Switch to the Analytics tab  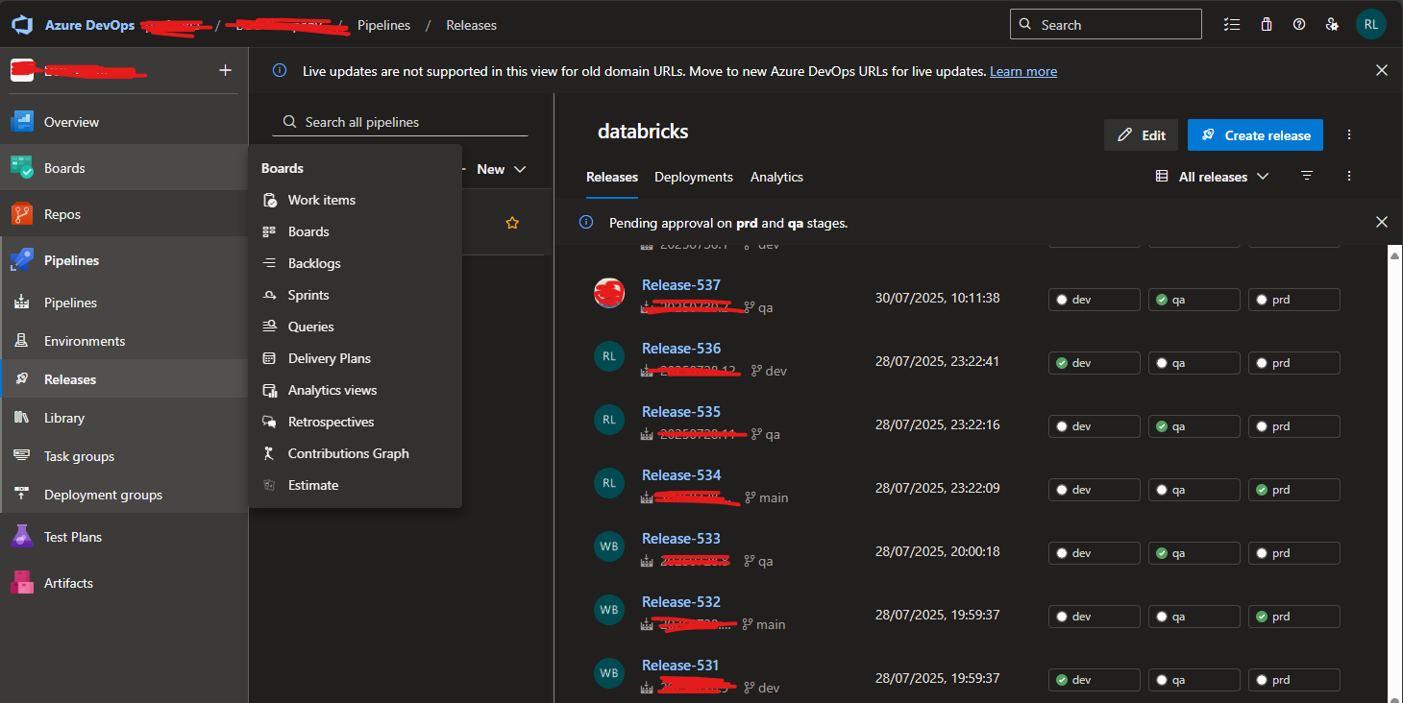pos(776,177)
